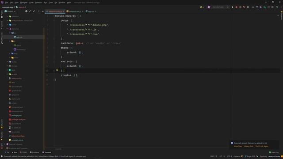Screen dimensions: 283x159
Task: Click the settings gear icon near search
Action: coord(272,7)
